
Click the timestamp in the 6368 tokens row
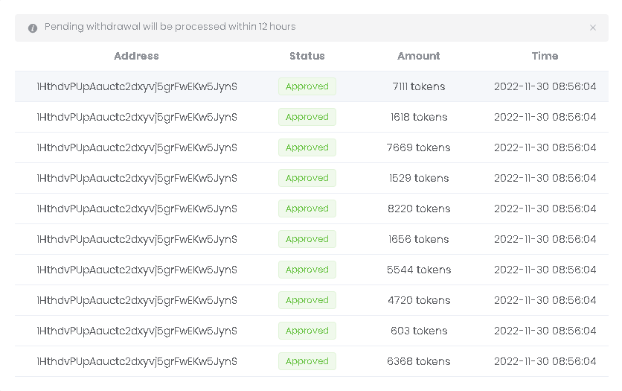tap(545, 361)
